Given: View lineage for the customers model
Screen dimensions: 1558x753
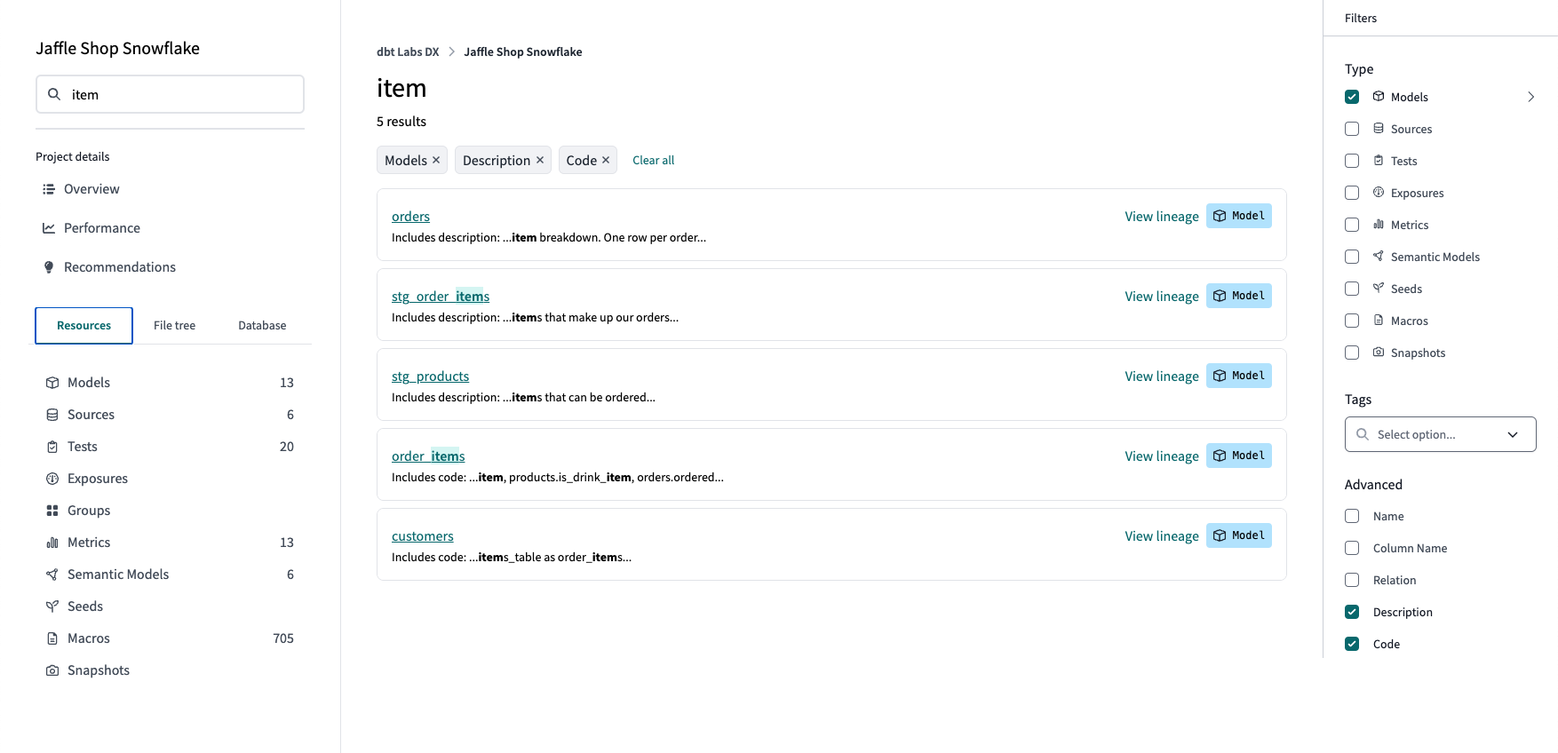Looking at the screenshot, I should click(1161, 536).
